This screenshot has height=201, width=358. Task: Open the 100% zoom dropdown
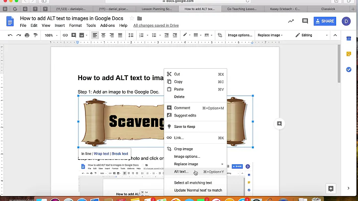coord(51,35)
